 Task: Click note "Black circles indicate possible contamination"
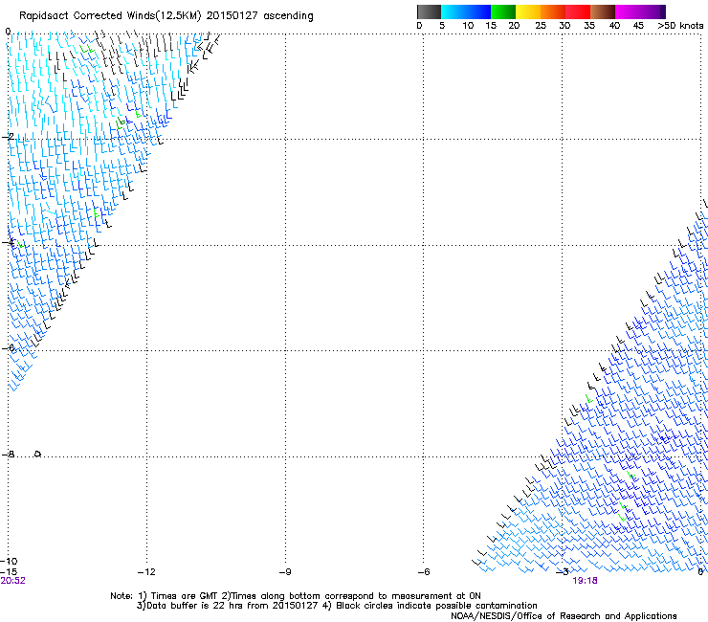(436, 606)
